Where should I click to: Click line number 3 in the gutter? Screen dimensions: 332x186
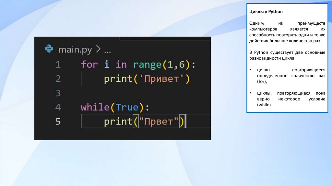coord(58,93)
